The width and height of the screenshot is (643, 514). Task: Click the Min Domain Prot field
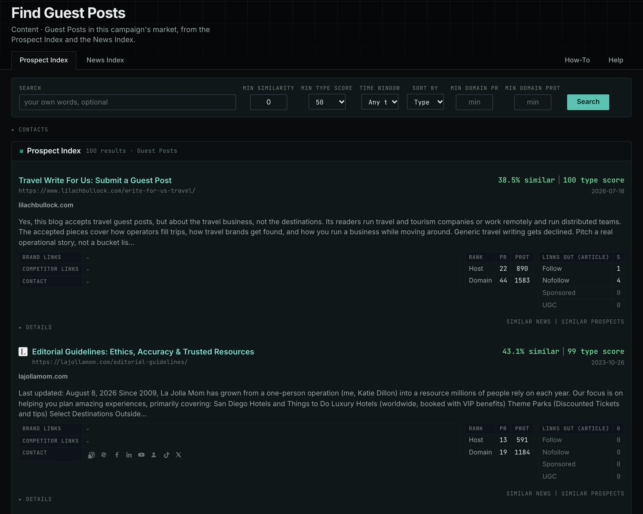pyautogui.click(x=533, y=102)
